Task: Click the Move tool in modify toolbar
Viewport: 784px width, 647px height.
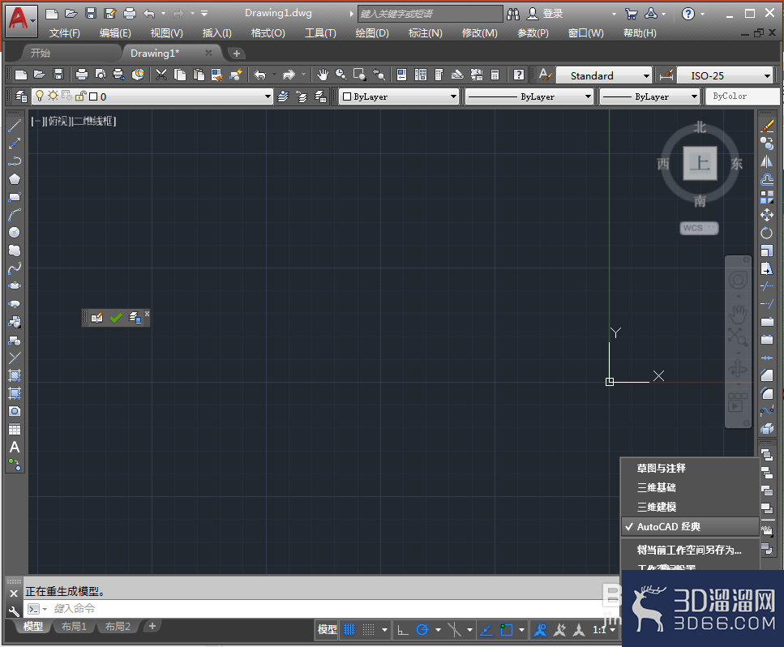Action: click(766, 215)
